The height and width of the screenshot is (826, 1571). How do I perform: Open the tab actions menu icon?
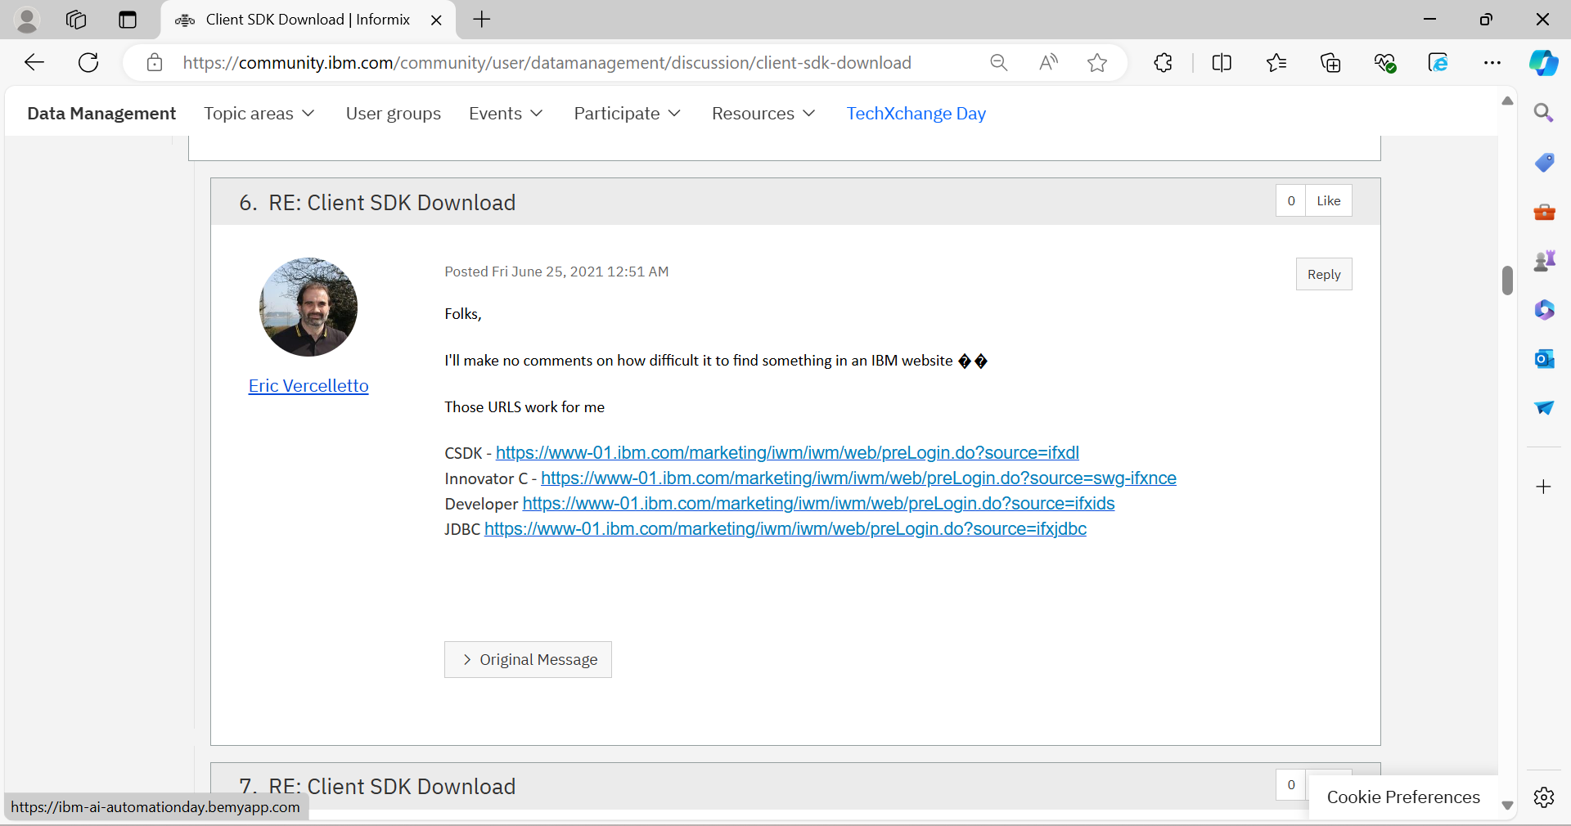(x=128, y=20)
